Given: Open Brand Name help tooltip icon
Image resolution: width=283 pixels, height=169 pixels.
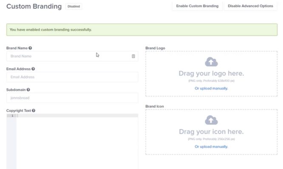Looking at the screenshot, I should pos(30,48).
